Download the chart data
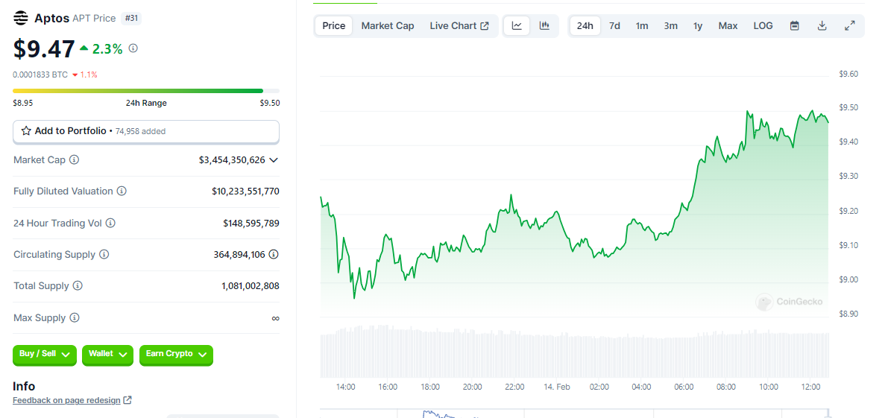Viewport: 885px width, 418px height. tap(822, 26)
